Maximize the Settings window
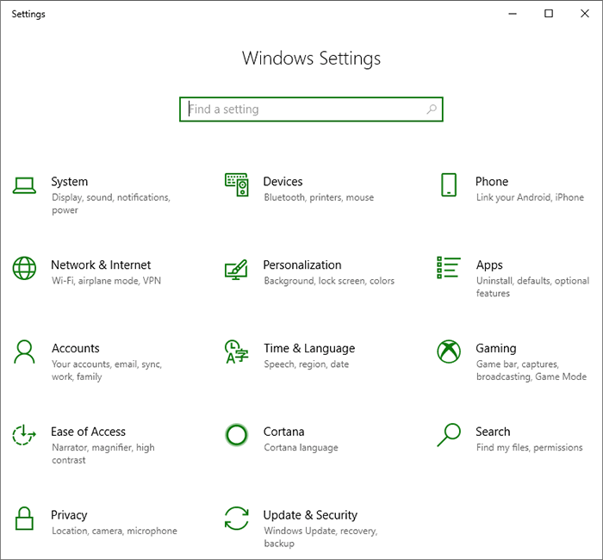Viewport: 603px width, 560px height. point(549,14)
